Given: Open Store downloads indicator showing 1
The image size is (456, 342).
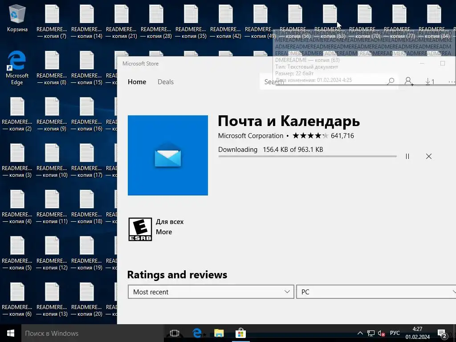Looking at the screenshot, I should click(430, 82).
